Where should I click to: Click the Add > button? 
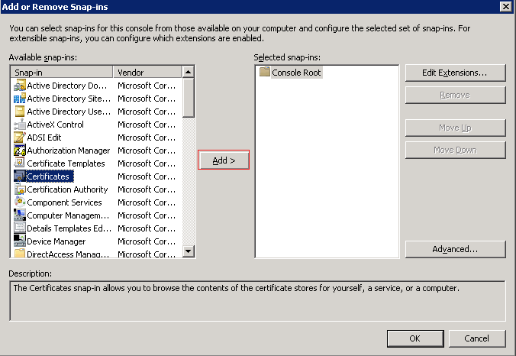[224, 160]
